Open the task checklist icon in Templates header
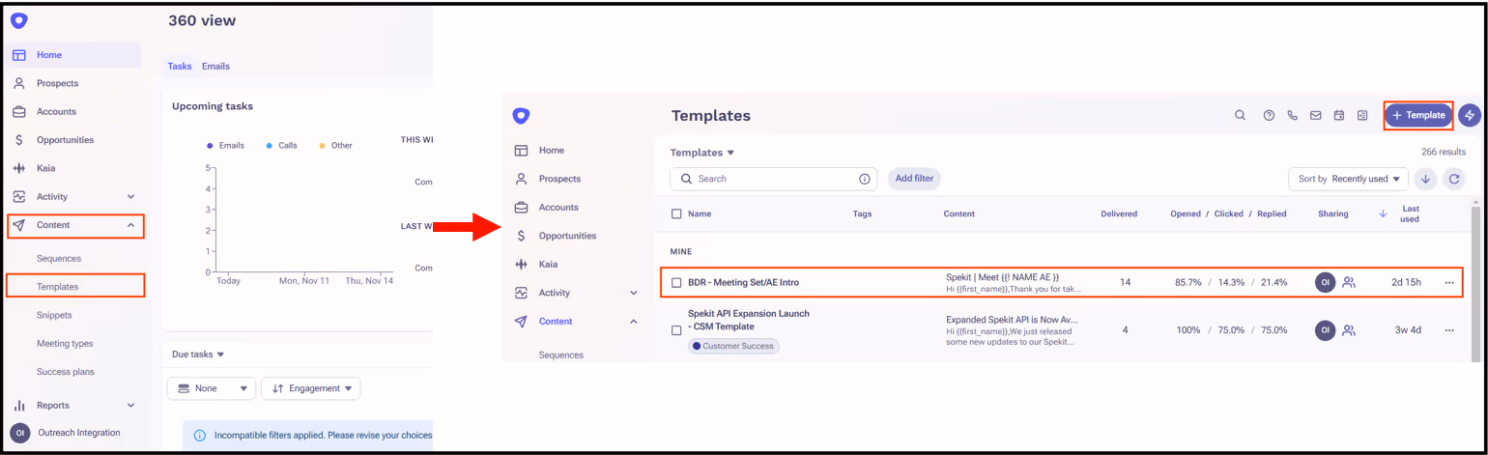 point(1362,115)
